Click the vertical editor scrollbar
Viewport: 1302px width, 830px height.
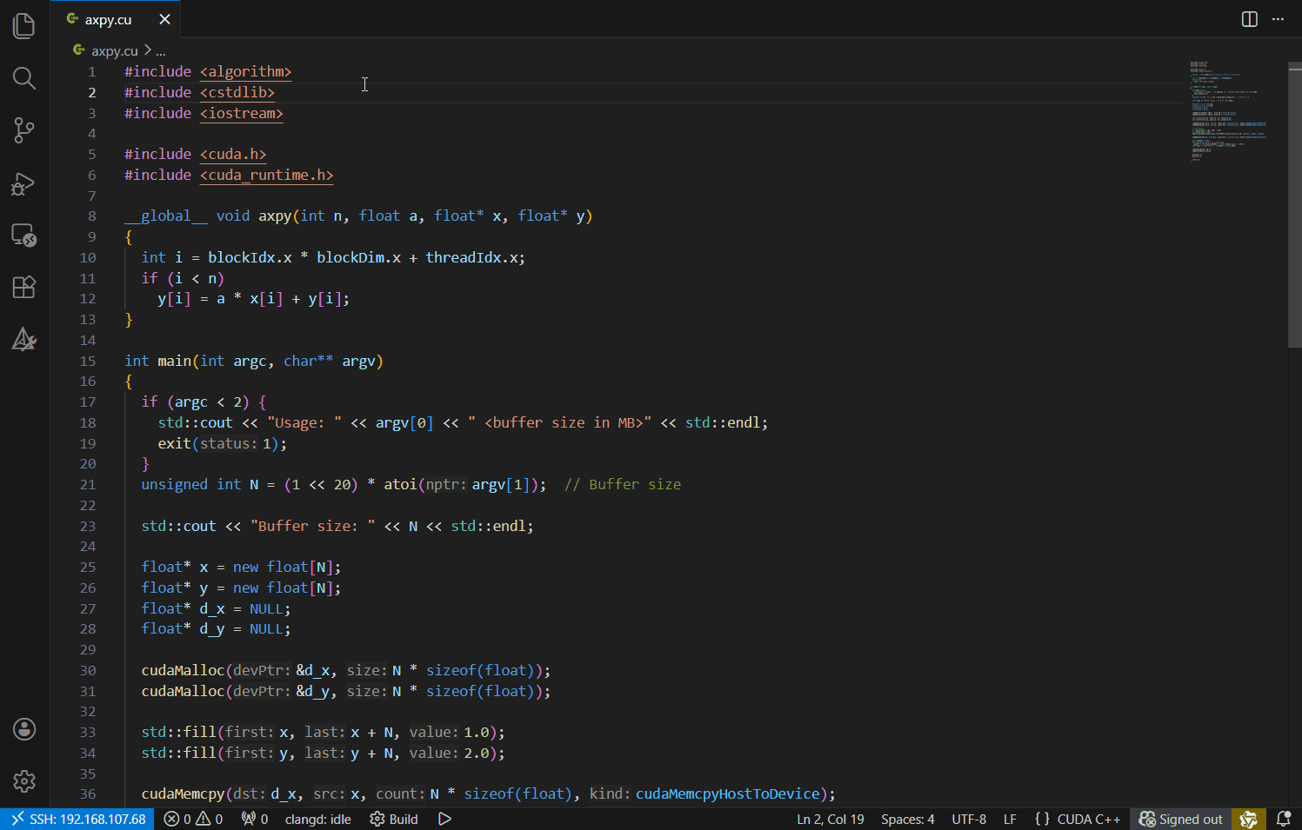1294,205
